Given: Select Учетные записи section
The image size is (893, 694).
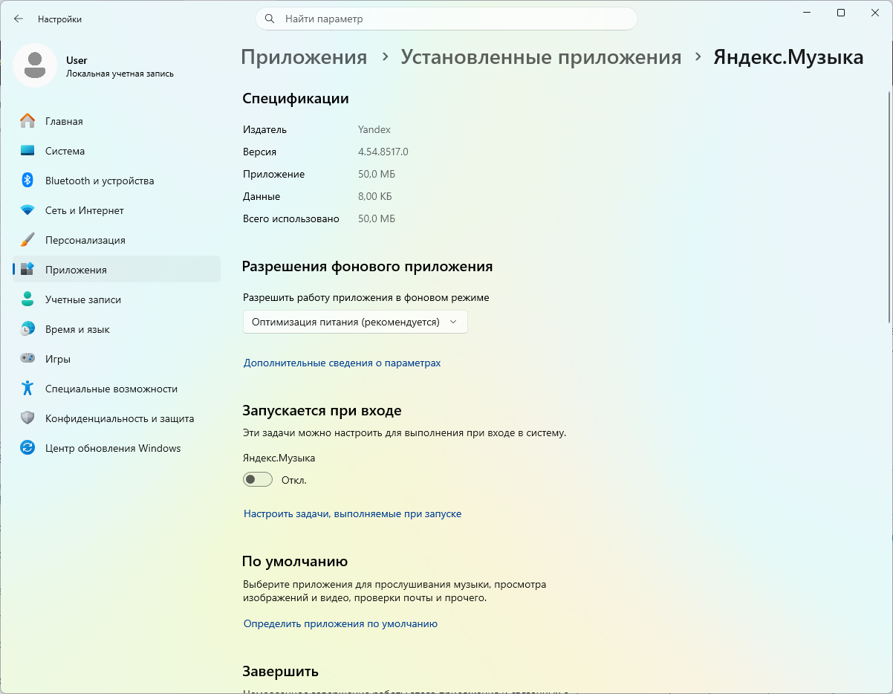Looking at the screenshot, I should (117, 299).
